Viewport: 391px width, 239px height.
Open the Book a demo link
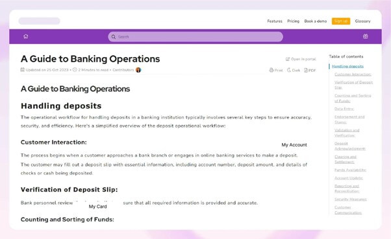click(x=316, y=21)
